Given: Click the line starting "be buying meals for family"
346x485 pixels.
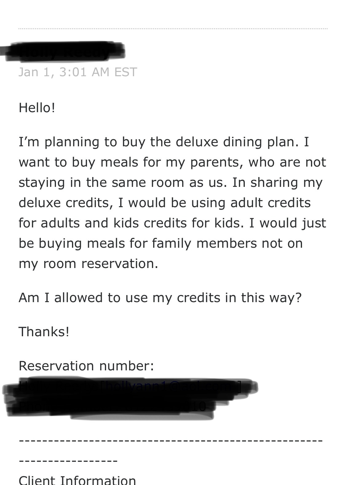Looking at the screenshot, I should [x=161, y=243].
